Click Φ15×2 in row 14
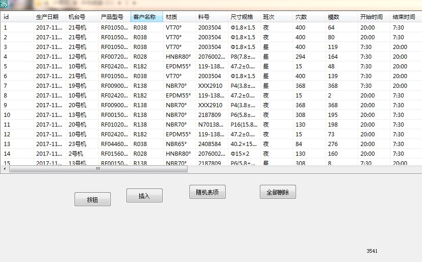Screen dimensions: 422x262 (x=240, y=153)
